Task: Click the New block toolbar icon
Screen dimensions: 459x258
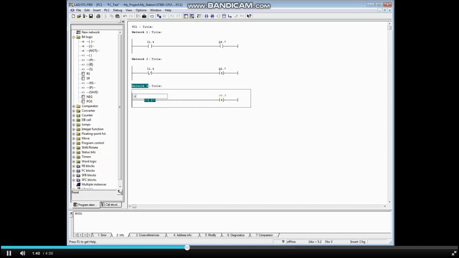Action: pos(73,16)
